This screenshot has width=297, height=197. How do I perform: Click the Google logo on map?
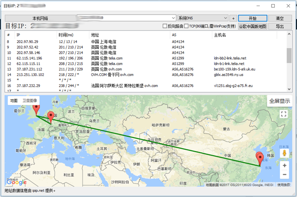tap(17, 182)
